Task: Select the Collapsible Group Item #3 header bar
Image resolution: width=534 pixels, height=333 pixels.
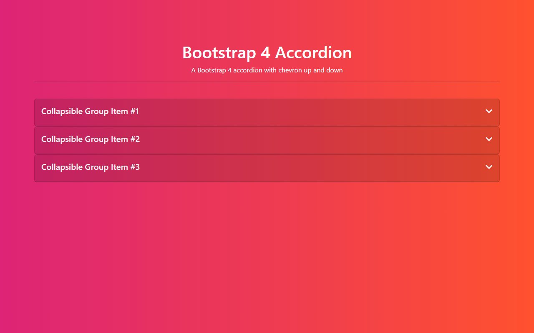Action: [x=90, y=167]
